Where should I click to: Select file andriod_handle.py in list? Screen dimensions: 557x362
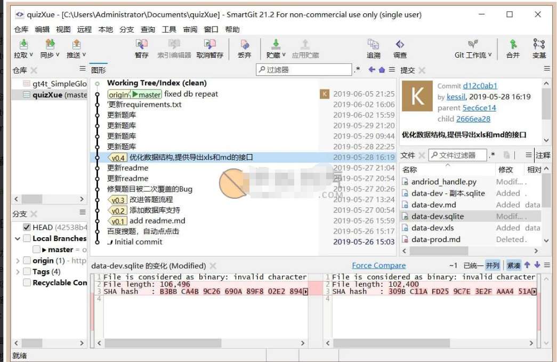click(471, 181)
